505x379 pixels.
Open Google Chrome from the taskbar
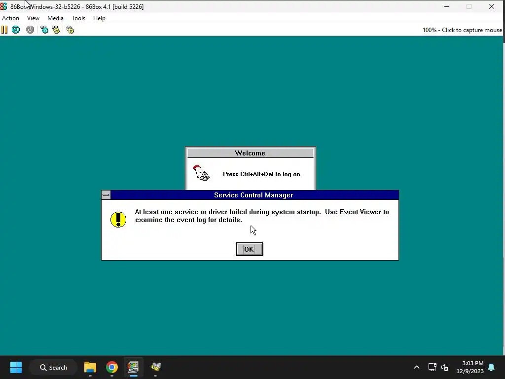coord(112,367)
